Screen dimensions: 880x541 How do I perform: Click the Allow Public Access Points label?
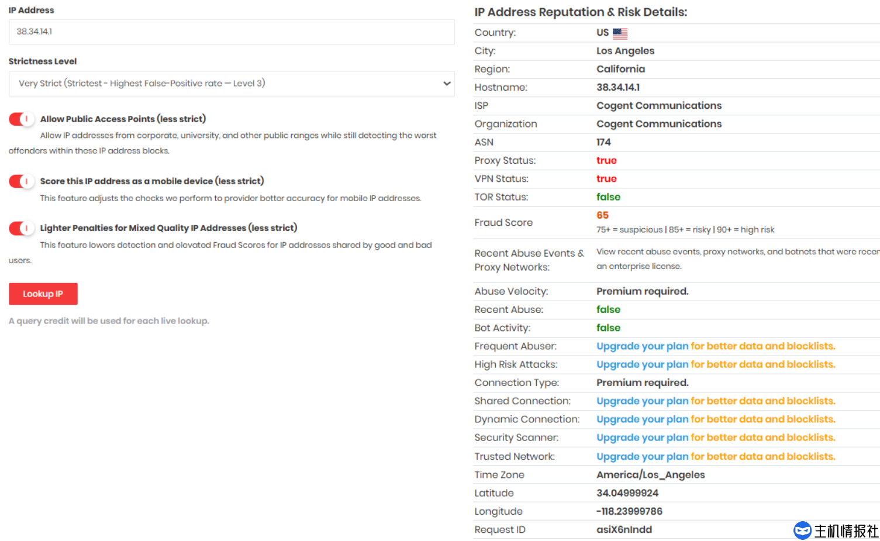[x=123, y=119]
